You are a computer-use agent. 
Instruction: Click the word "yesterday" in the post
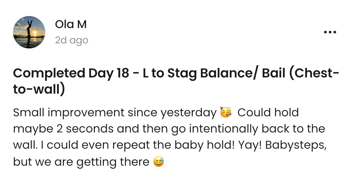coord(189,113)
